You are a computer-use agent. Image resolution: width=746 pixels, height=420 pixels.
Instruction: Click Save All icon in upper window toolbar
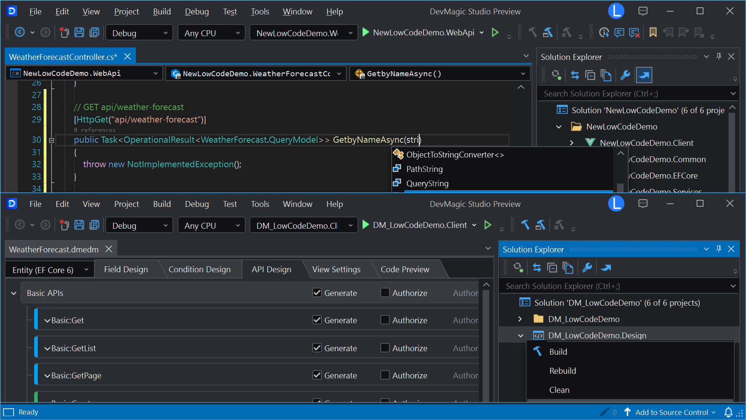tap(94, 32)
